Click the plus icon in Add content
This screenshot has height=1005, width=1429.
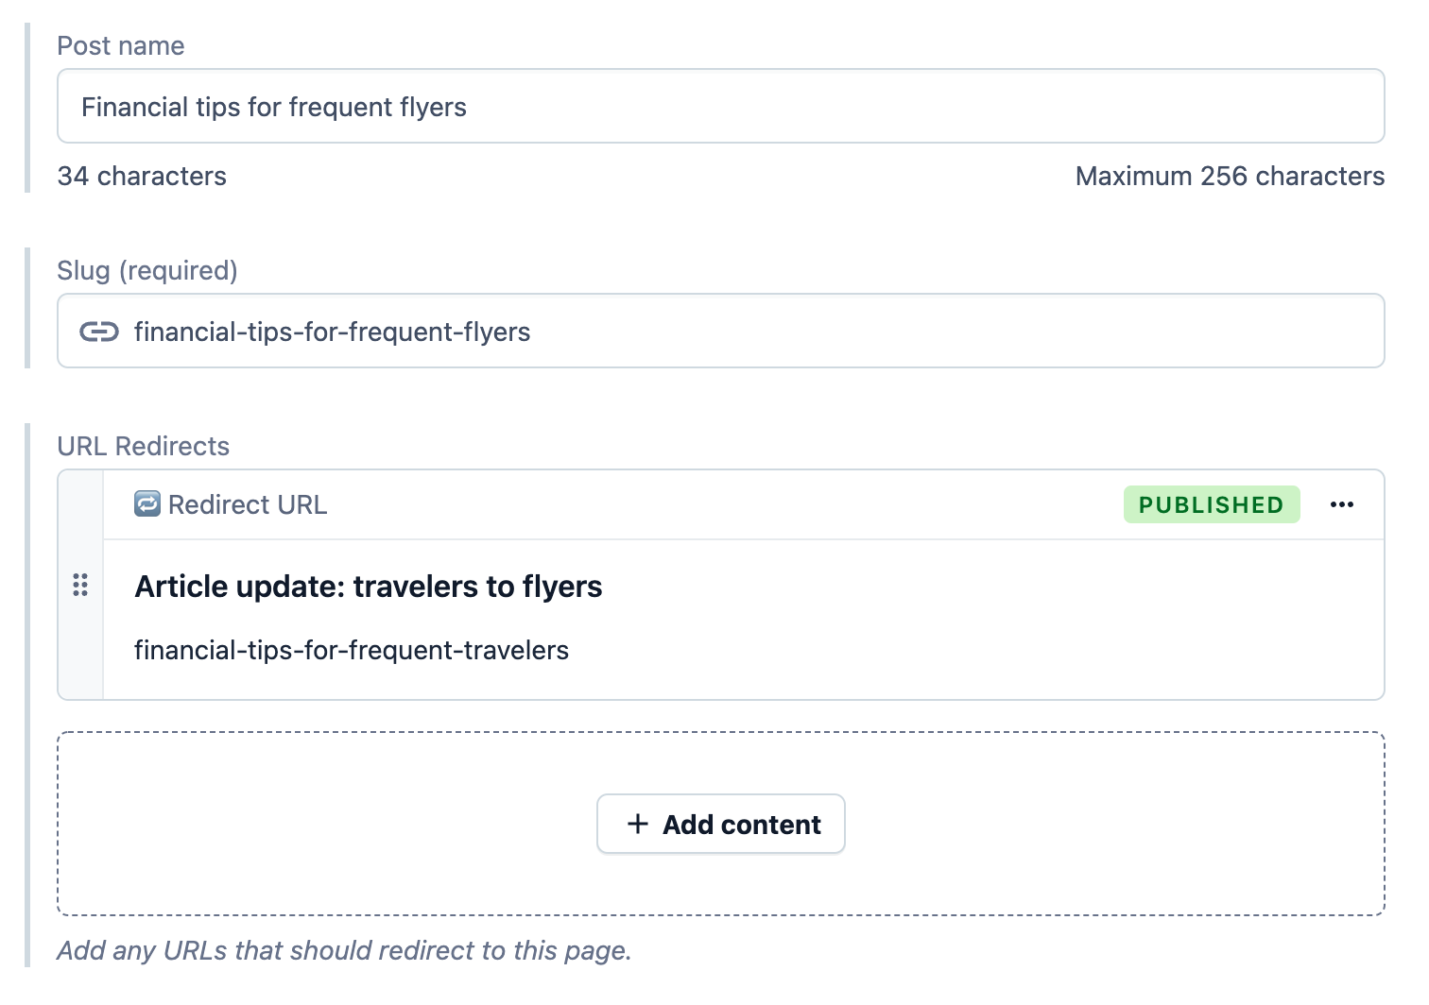tap(638, 824)
